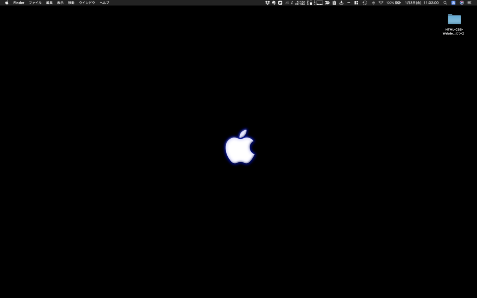Click the double-arrow menu bar icon
The width and height of the screenshot is (477, 298).
[327, 3]
